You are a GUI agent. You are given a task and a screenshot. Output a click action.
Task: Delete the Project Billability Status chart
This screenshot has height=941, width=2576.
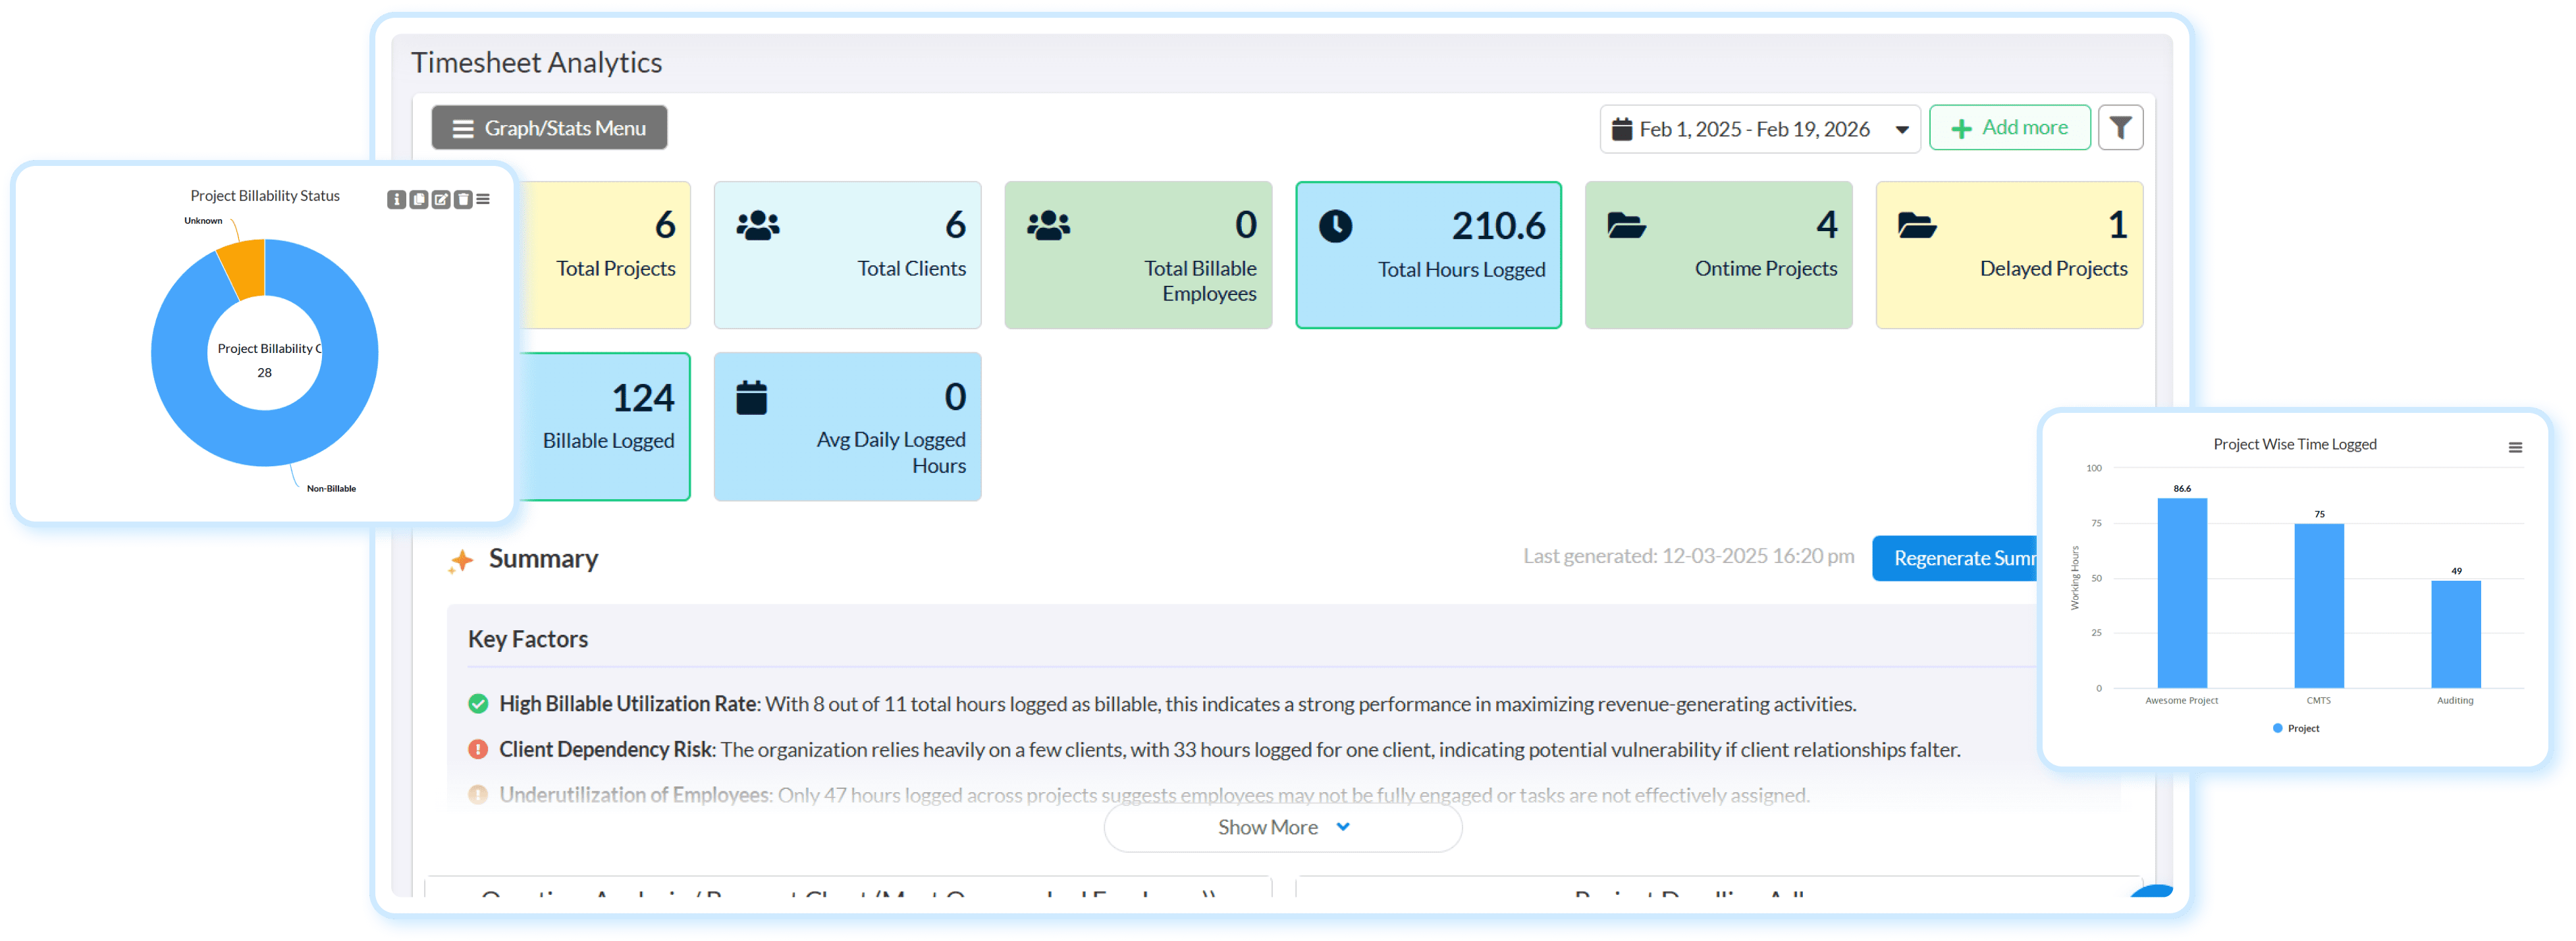click(462, 200)
